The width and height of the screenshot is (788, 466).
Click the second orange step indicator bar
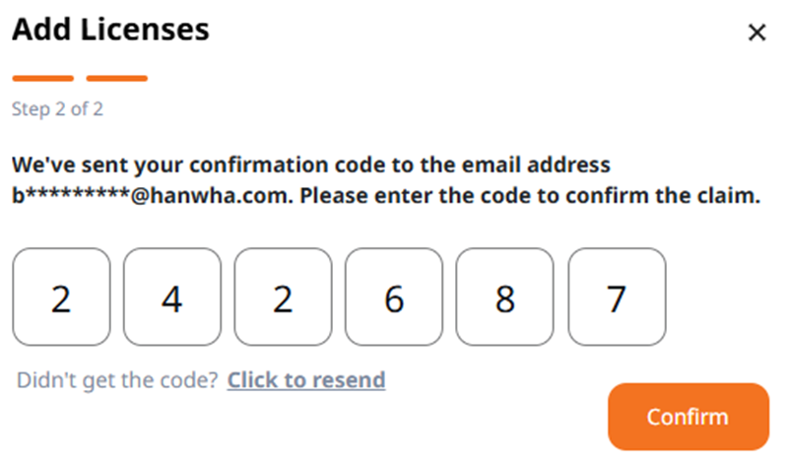(x=116, y=79)
